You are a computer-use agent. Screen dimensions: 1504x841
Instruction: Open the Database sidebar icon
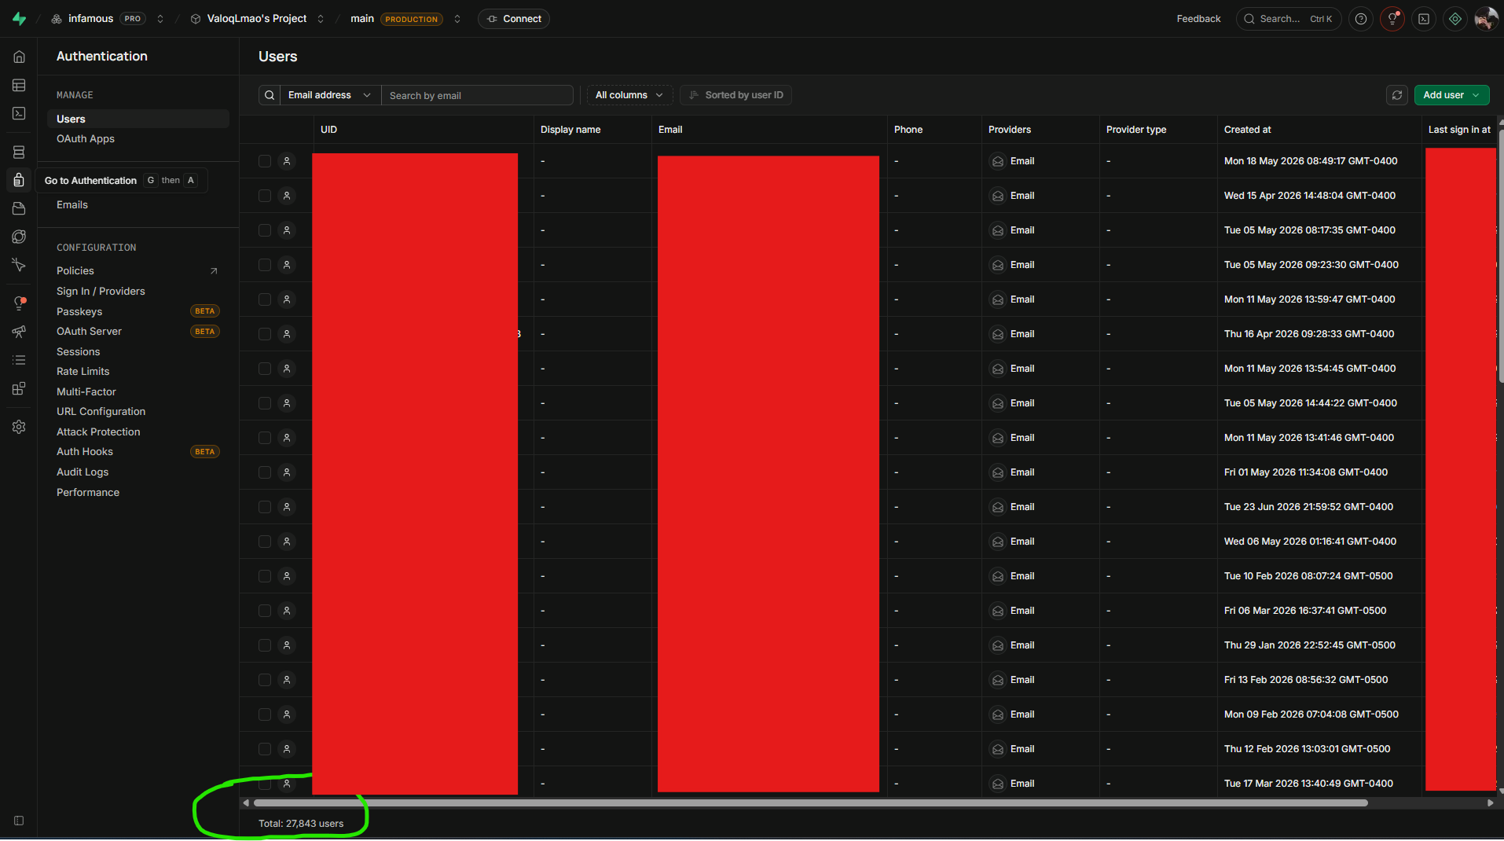click(20, 152)
